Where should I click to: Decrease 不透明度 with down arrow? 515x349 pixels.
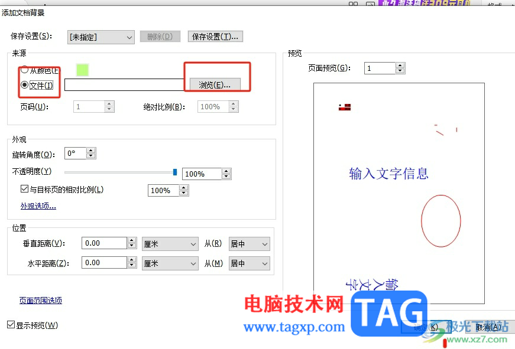(x=226, y=177)
